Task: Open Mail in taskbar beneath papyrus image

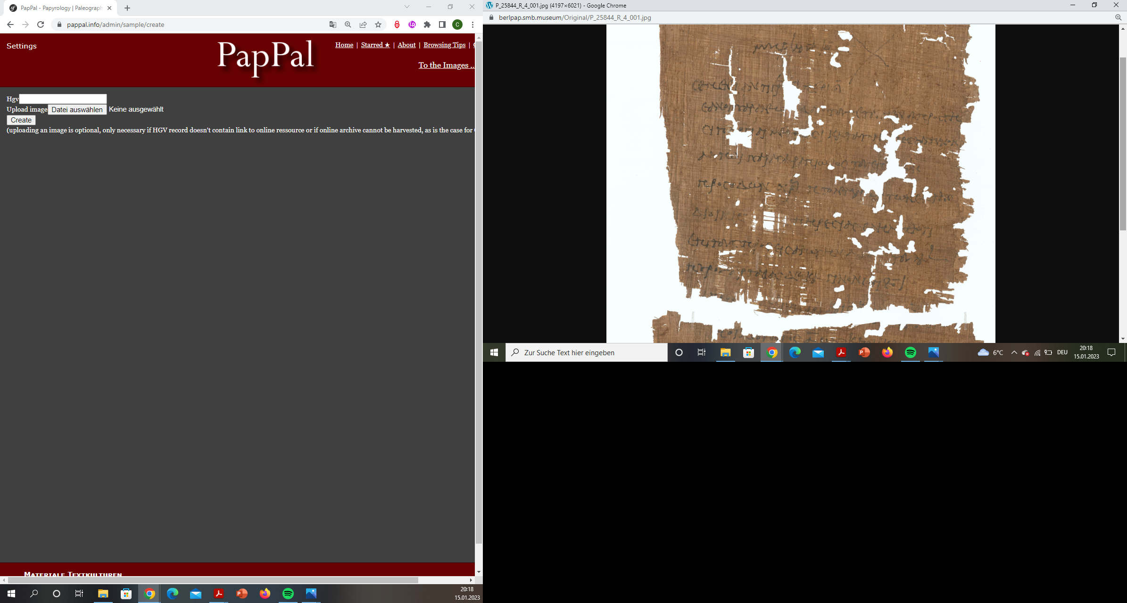Action: (x=818, y=352)
